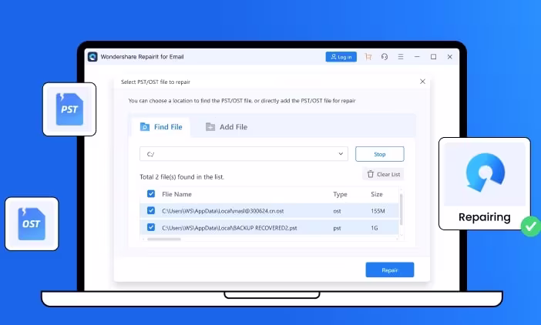Click the Stop search button

pos(379,154)
